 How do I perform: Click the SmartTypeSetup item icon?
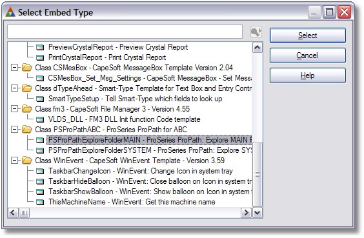pyautogui.click(x=40, y=99)
